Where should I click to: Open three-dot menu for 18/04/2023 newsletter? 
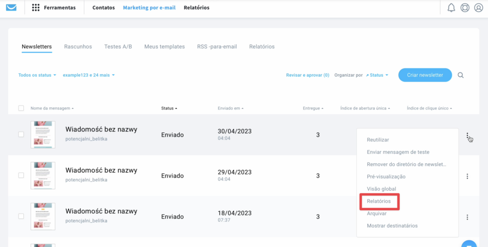coord(467,217)
